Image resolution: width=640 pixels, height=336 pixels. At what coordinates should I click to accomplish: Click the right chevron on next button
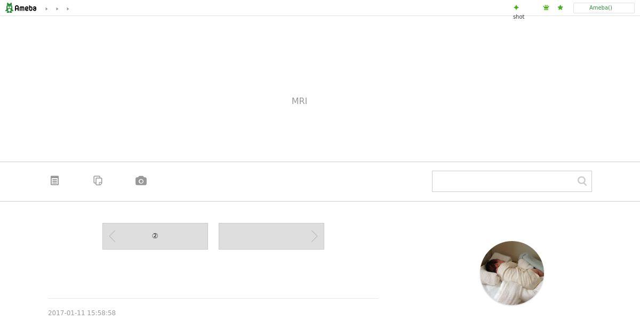coord(315,236)
